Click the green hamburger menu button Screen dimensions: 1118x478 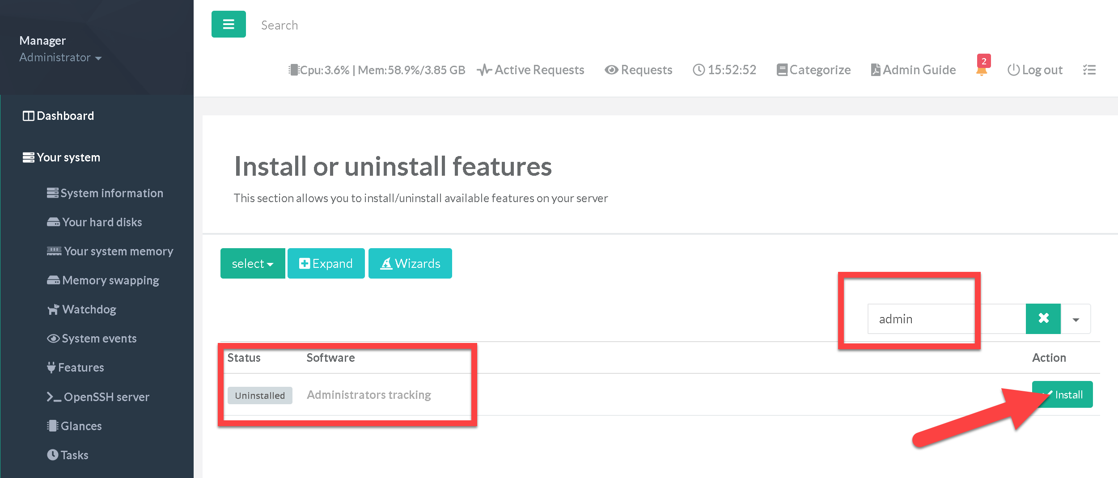click(x=229, y=24)
